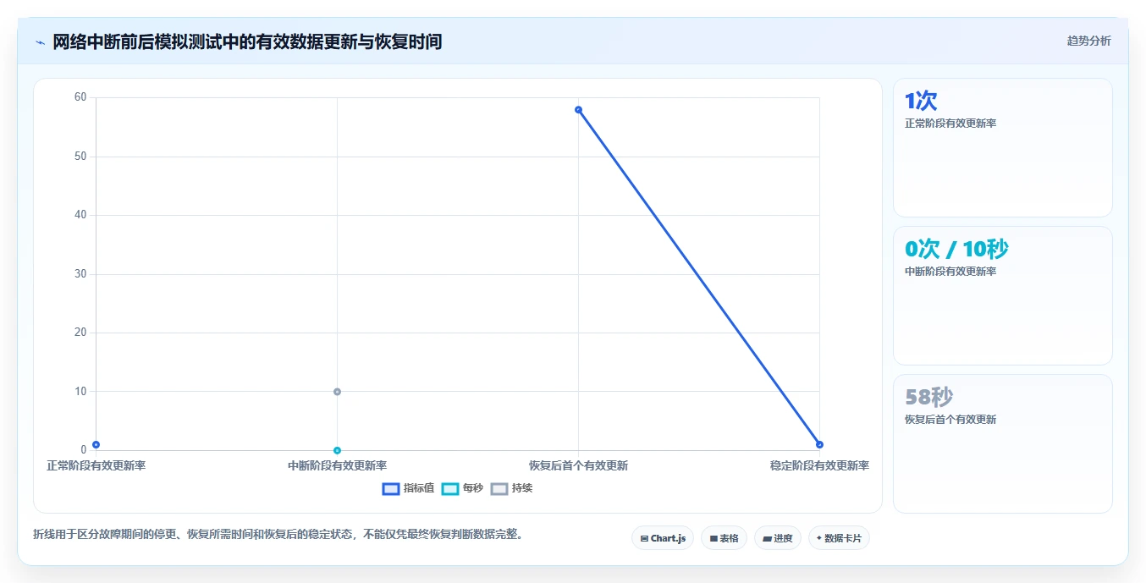Click the data point at value 58
The width and height of the screenshot is (1146, 583).
pos(578,109)
